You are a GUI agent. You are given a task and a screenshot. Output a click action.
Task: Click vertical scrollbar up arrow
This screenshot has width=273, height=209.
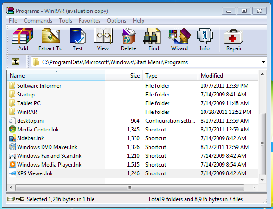(x=262, y=74)
